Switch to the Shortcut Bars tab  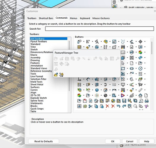click(46, 18)
